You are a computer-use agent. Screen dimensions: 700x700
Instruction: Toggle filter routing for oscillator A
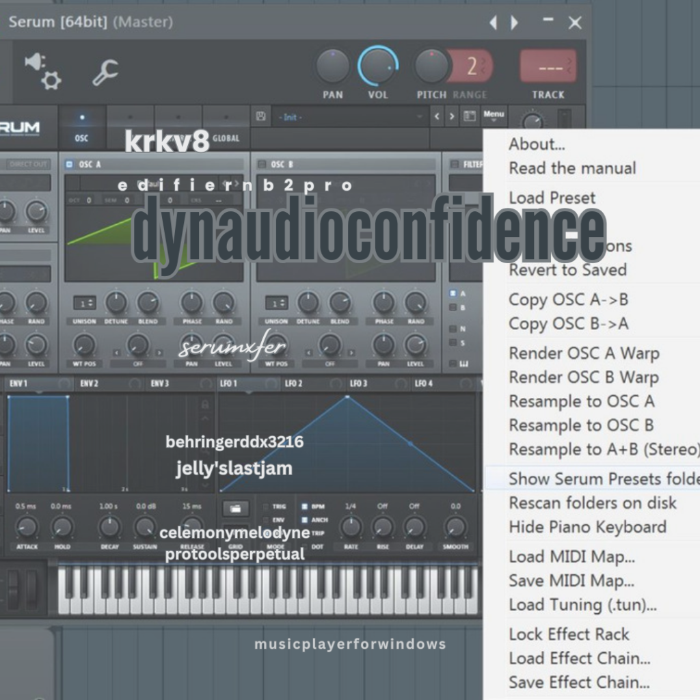pos(453,293)
